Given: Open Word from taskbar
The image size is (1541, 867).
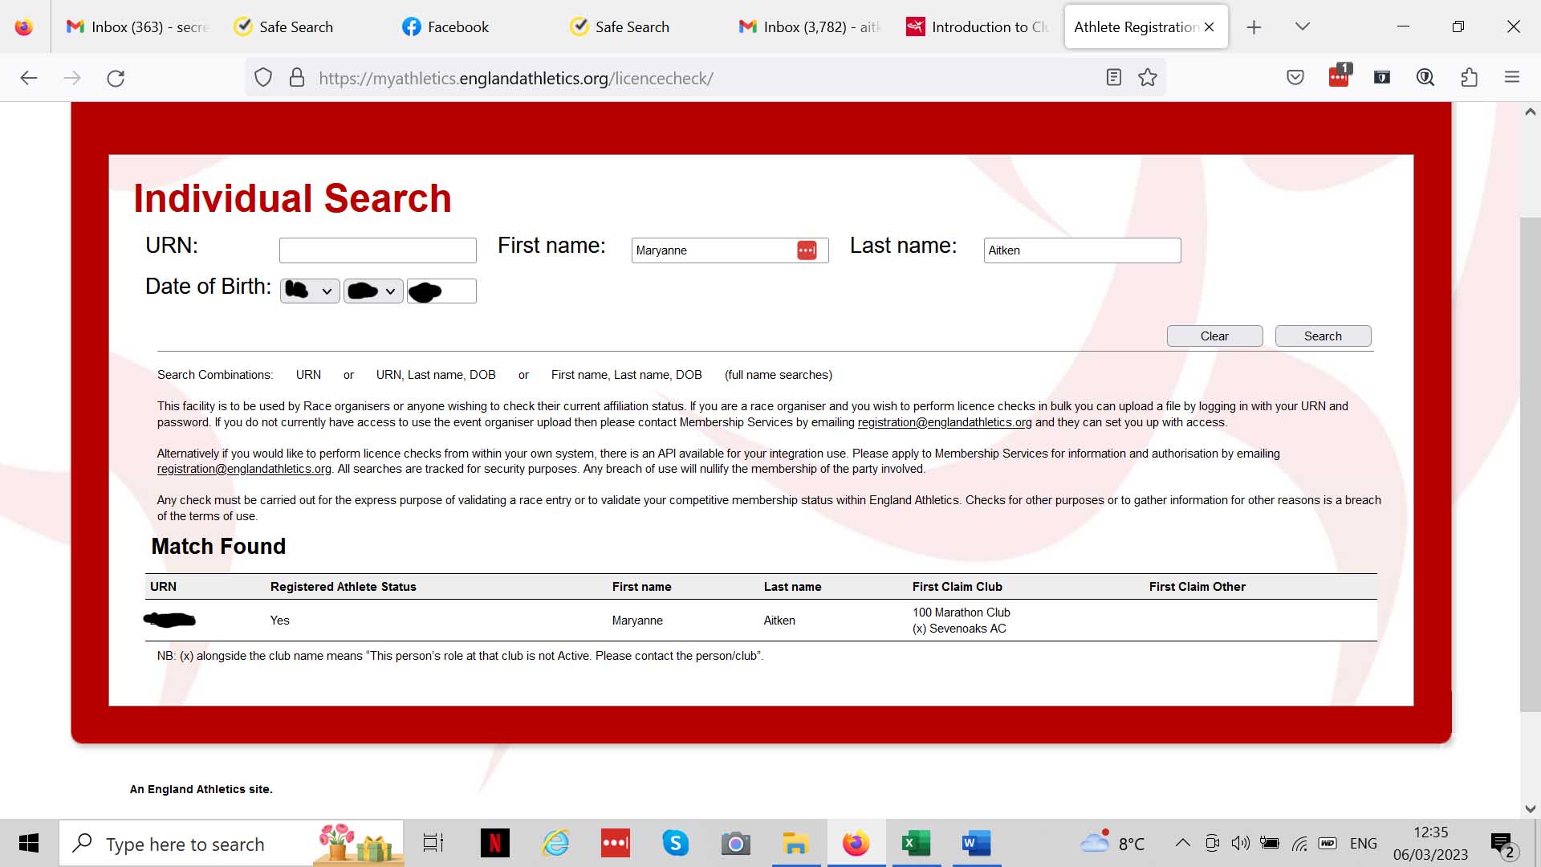Looking at the screenshot, I should click(976, 844).
